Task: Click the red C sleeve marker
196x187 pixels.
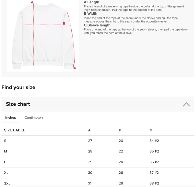Action: [x=75, y=68]
